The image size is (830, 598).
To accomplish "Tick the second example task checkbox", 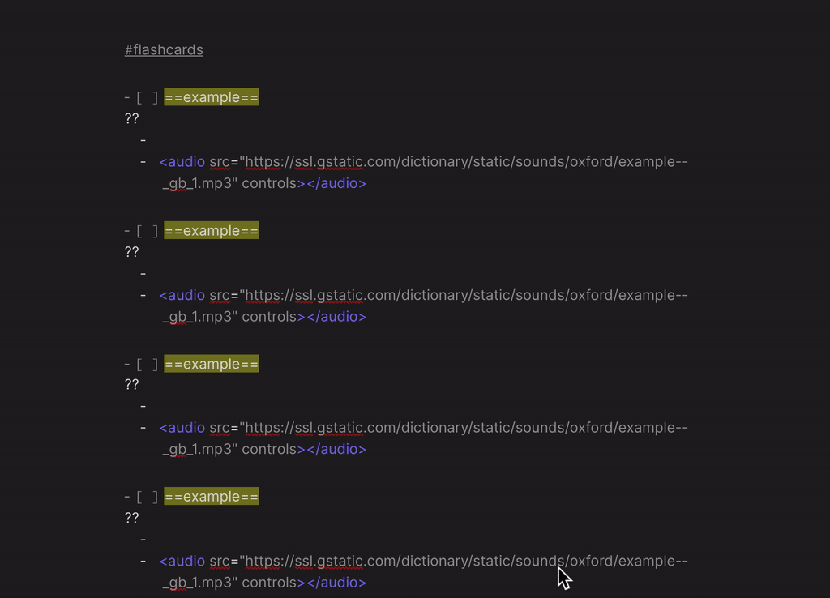I will click(x=148, y=231).
